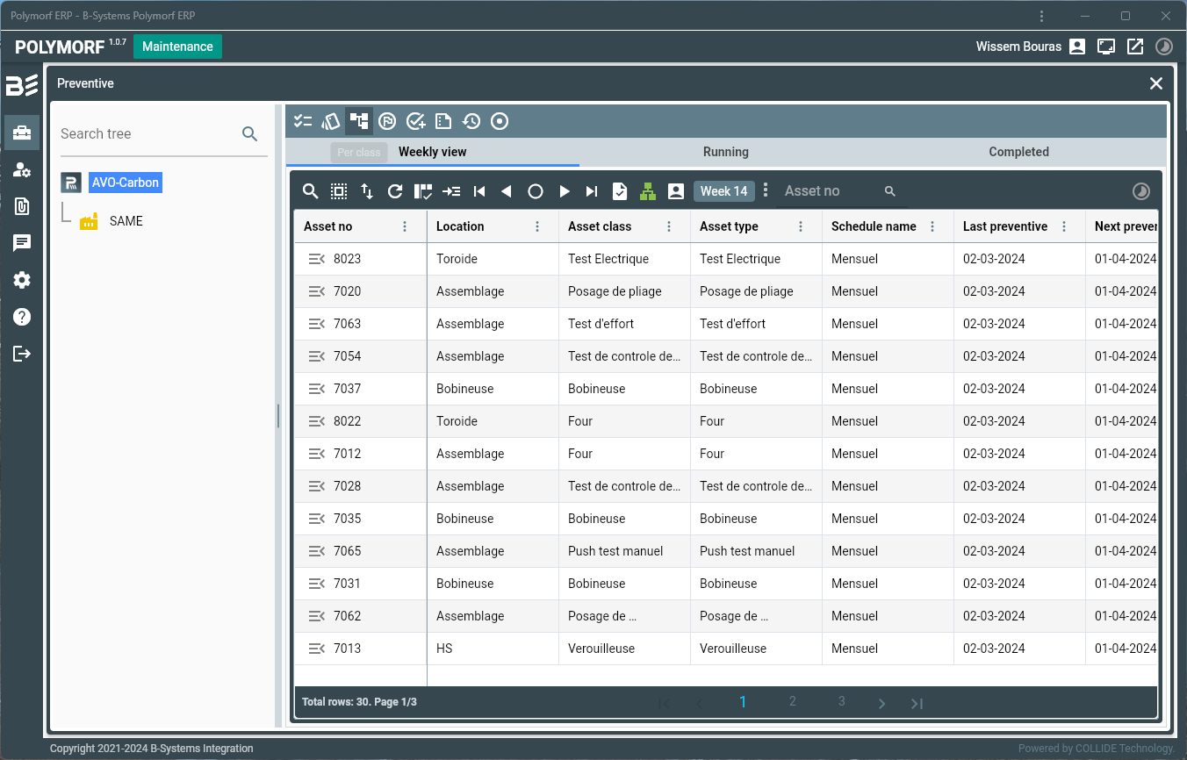Go to page 2 of the table
Screen dimensions: 1187x760
[793, 701]
